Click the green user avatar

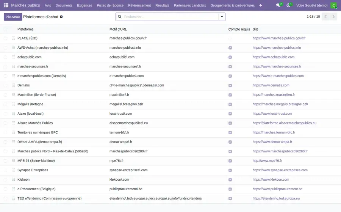pos(333,5)
